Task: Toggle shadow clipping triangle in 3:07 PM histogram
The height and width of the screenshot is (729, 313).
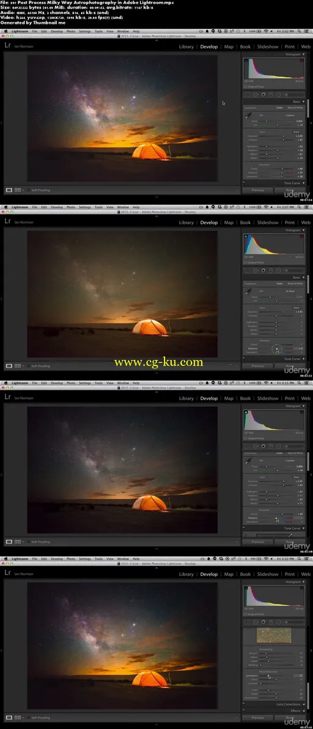Action: tap(246, 236)
